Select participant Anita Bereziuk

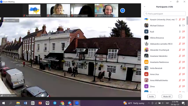[165, 68]
